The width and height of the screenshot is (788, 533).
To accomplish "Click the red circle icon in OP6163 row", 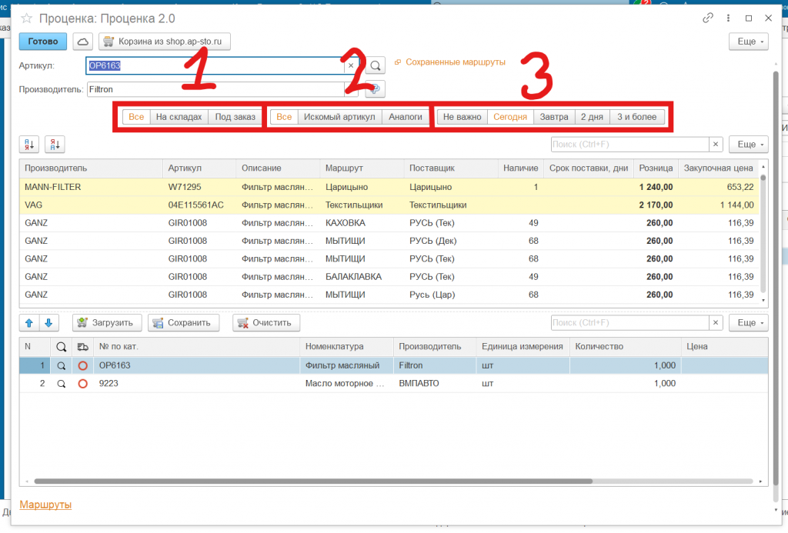I will [82, 366].
